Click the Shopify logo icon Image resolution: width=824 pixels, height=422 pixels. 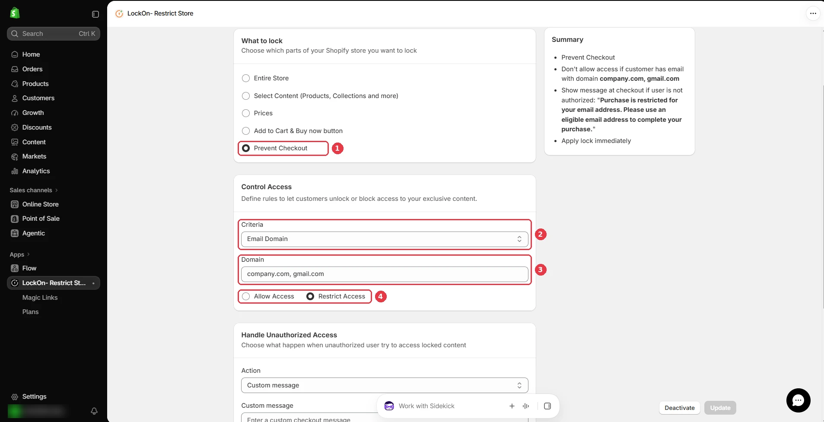coord(15,13)
